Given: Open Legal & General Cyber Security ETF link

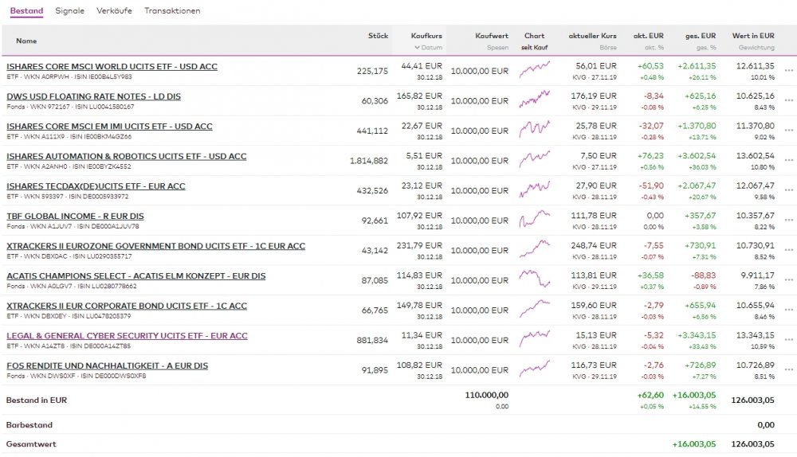Looking at the screenshot, I should click(x=127, y=335).
